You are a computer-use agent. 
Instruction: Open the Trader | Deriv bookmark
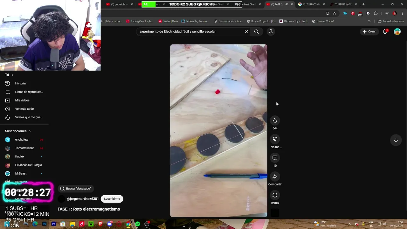169,21
